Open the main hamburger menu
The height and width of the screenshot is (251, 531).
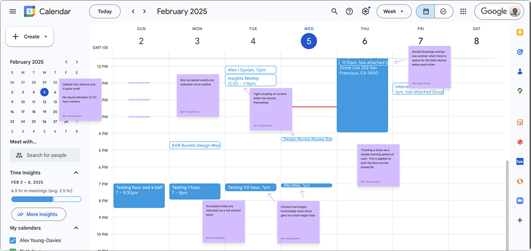(13, 12)
